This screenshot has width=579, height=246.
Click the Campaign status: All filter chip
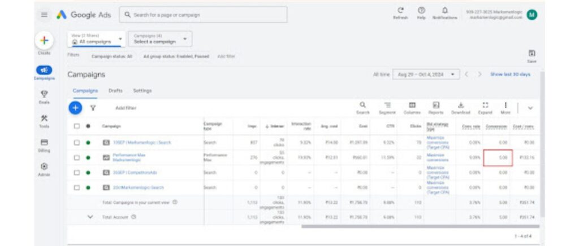coord(112,56)
